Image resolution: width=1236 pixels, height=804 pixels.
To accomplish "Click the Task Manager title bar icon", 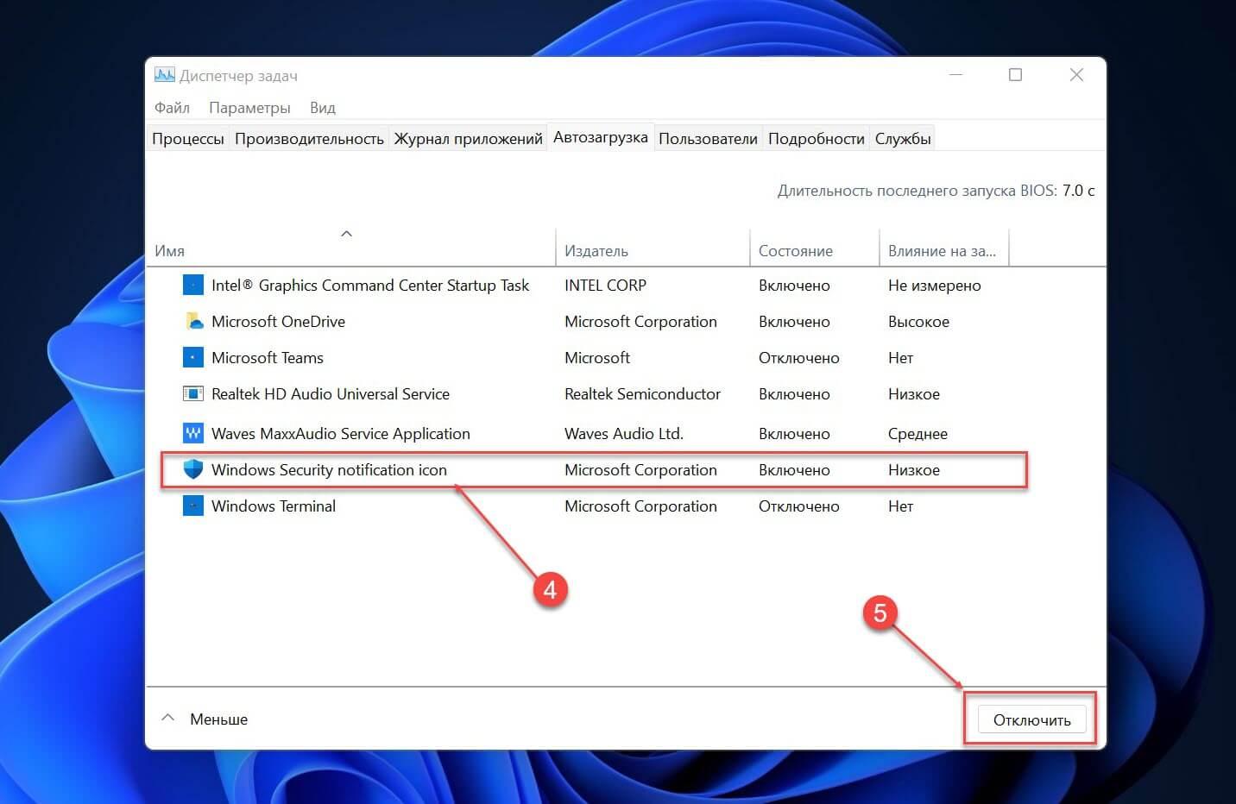I will (164, 75).
